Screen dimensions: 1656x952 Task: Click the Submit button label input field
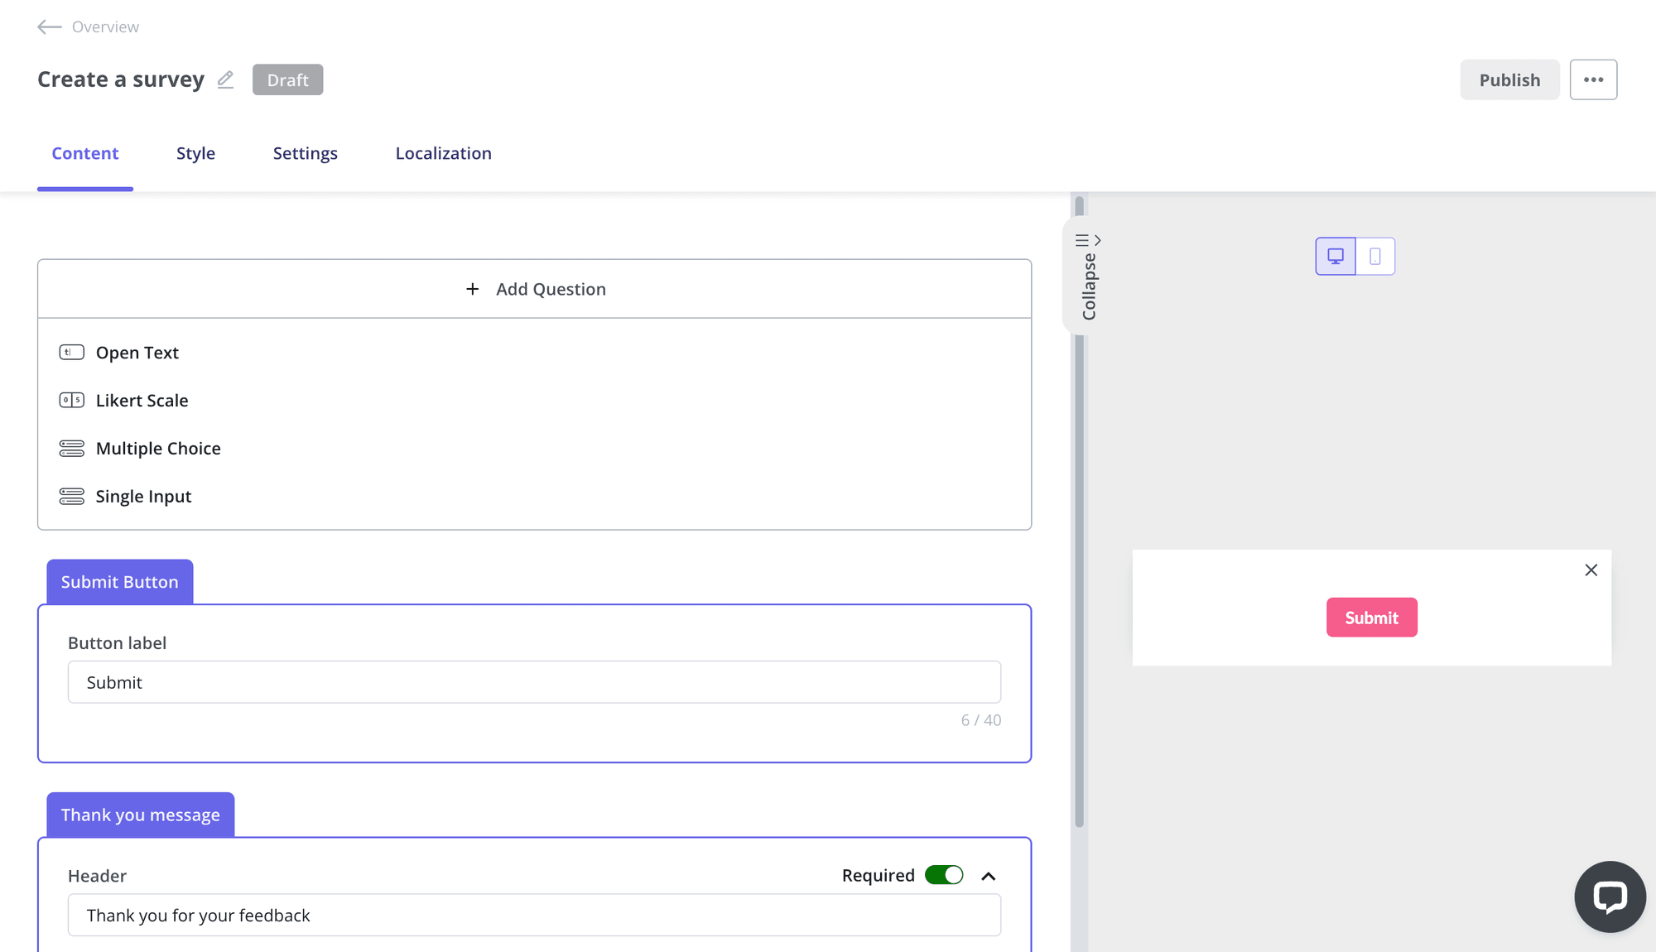point(533,681)
